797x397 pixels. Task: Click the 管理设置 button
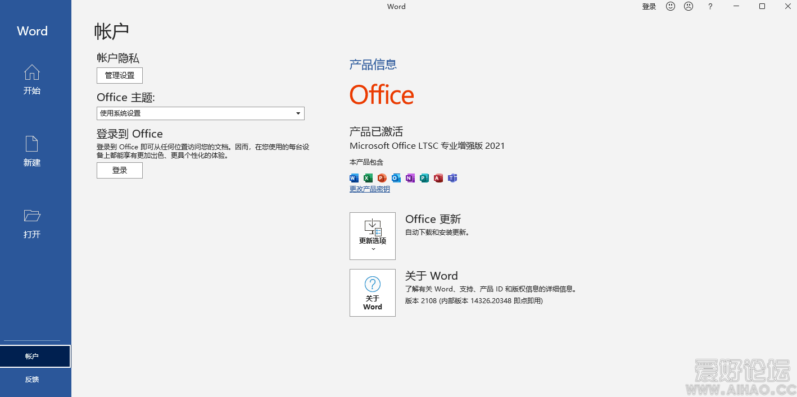tap(120, 75)
